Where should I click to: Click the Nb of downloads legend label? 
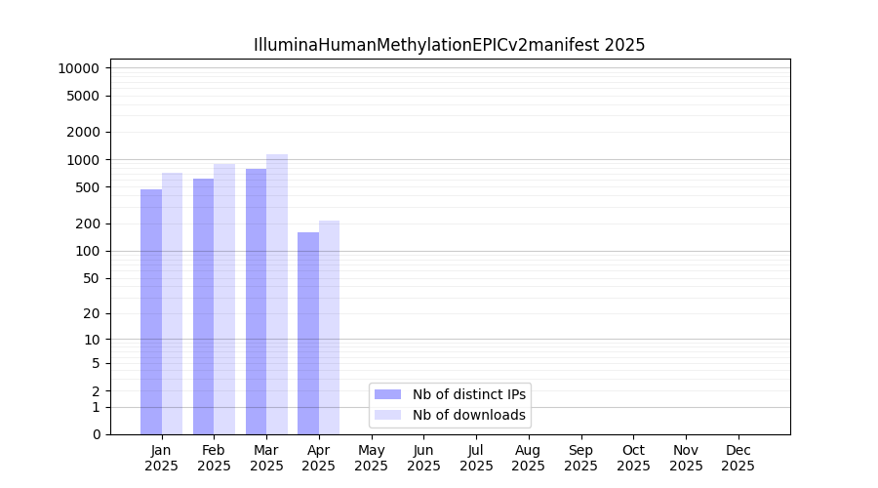pyautogui.click(x=469, y=415)
